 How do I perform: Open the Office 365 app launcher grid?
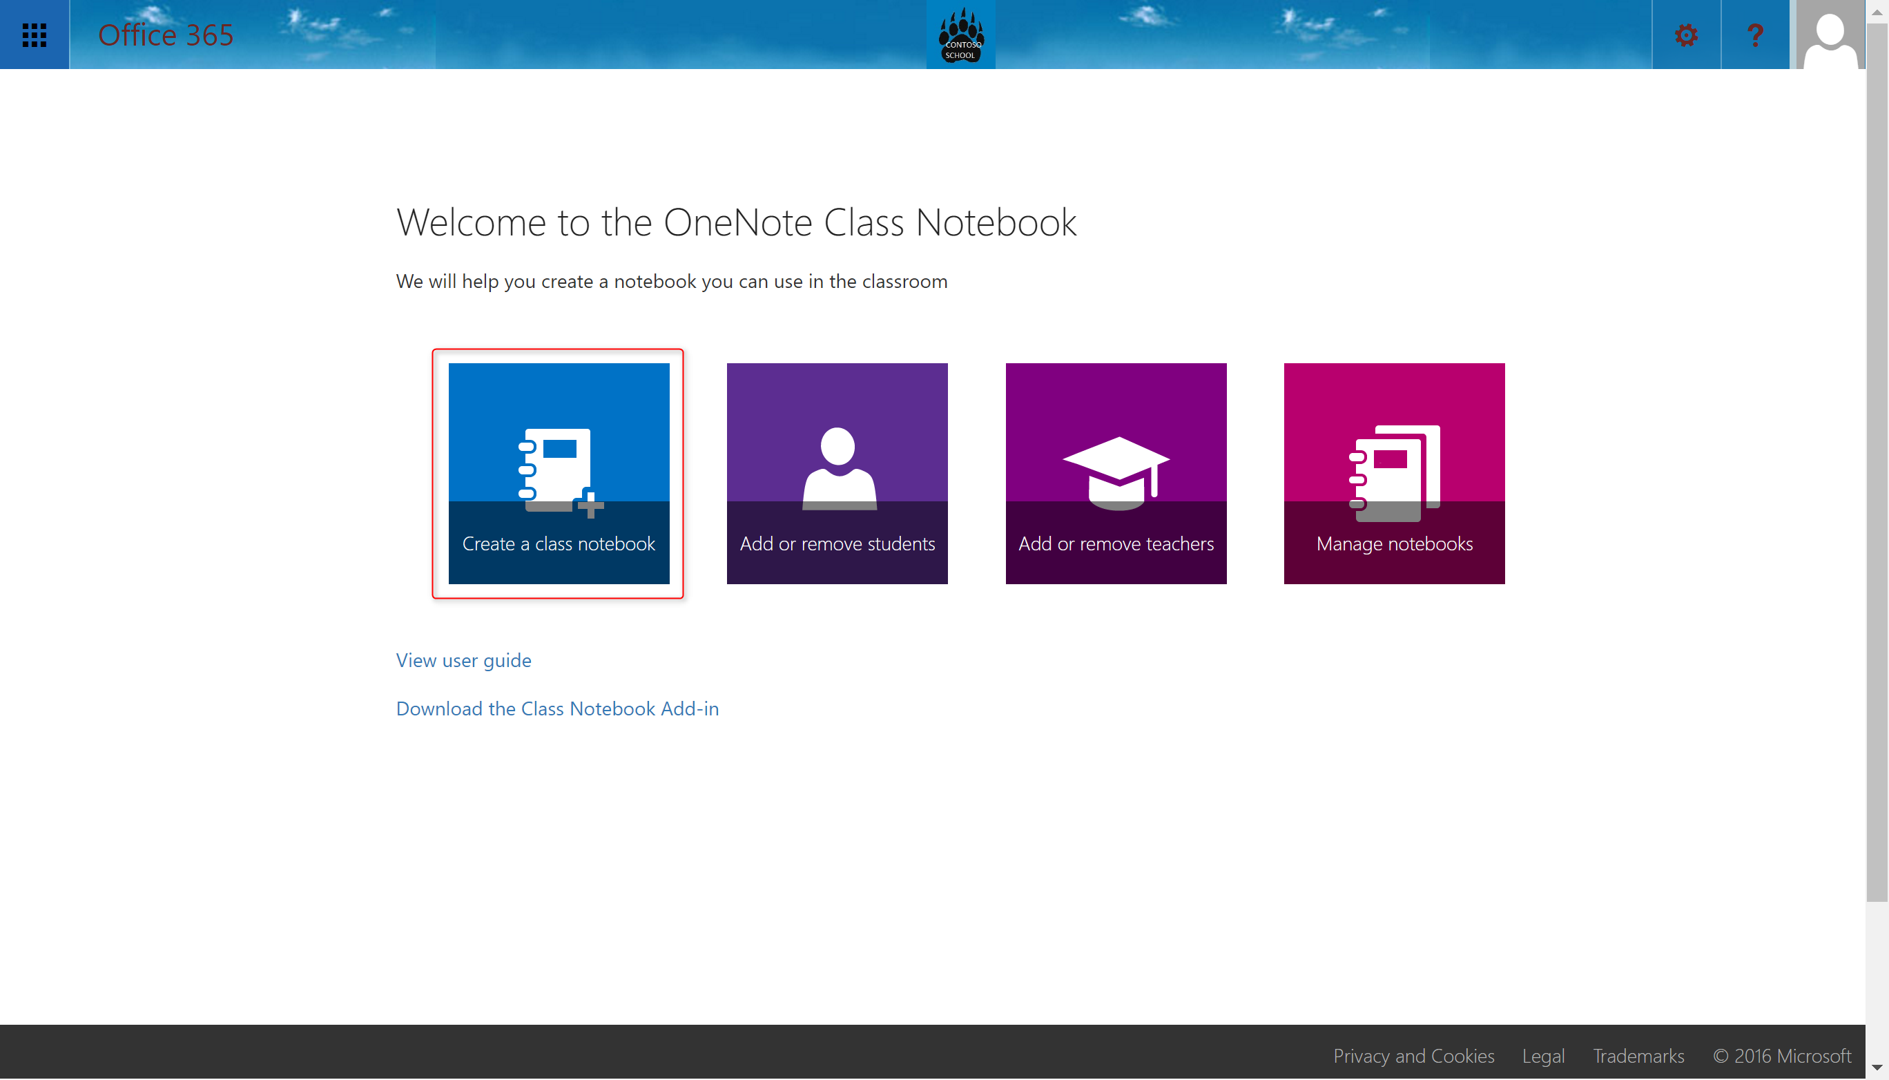click(x=34, y=34)
